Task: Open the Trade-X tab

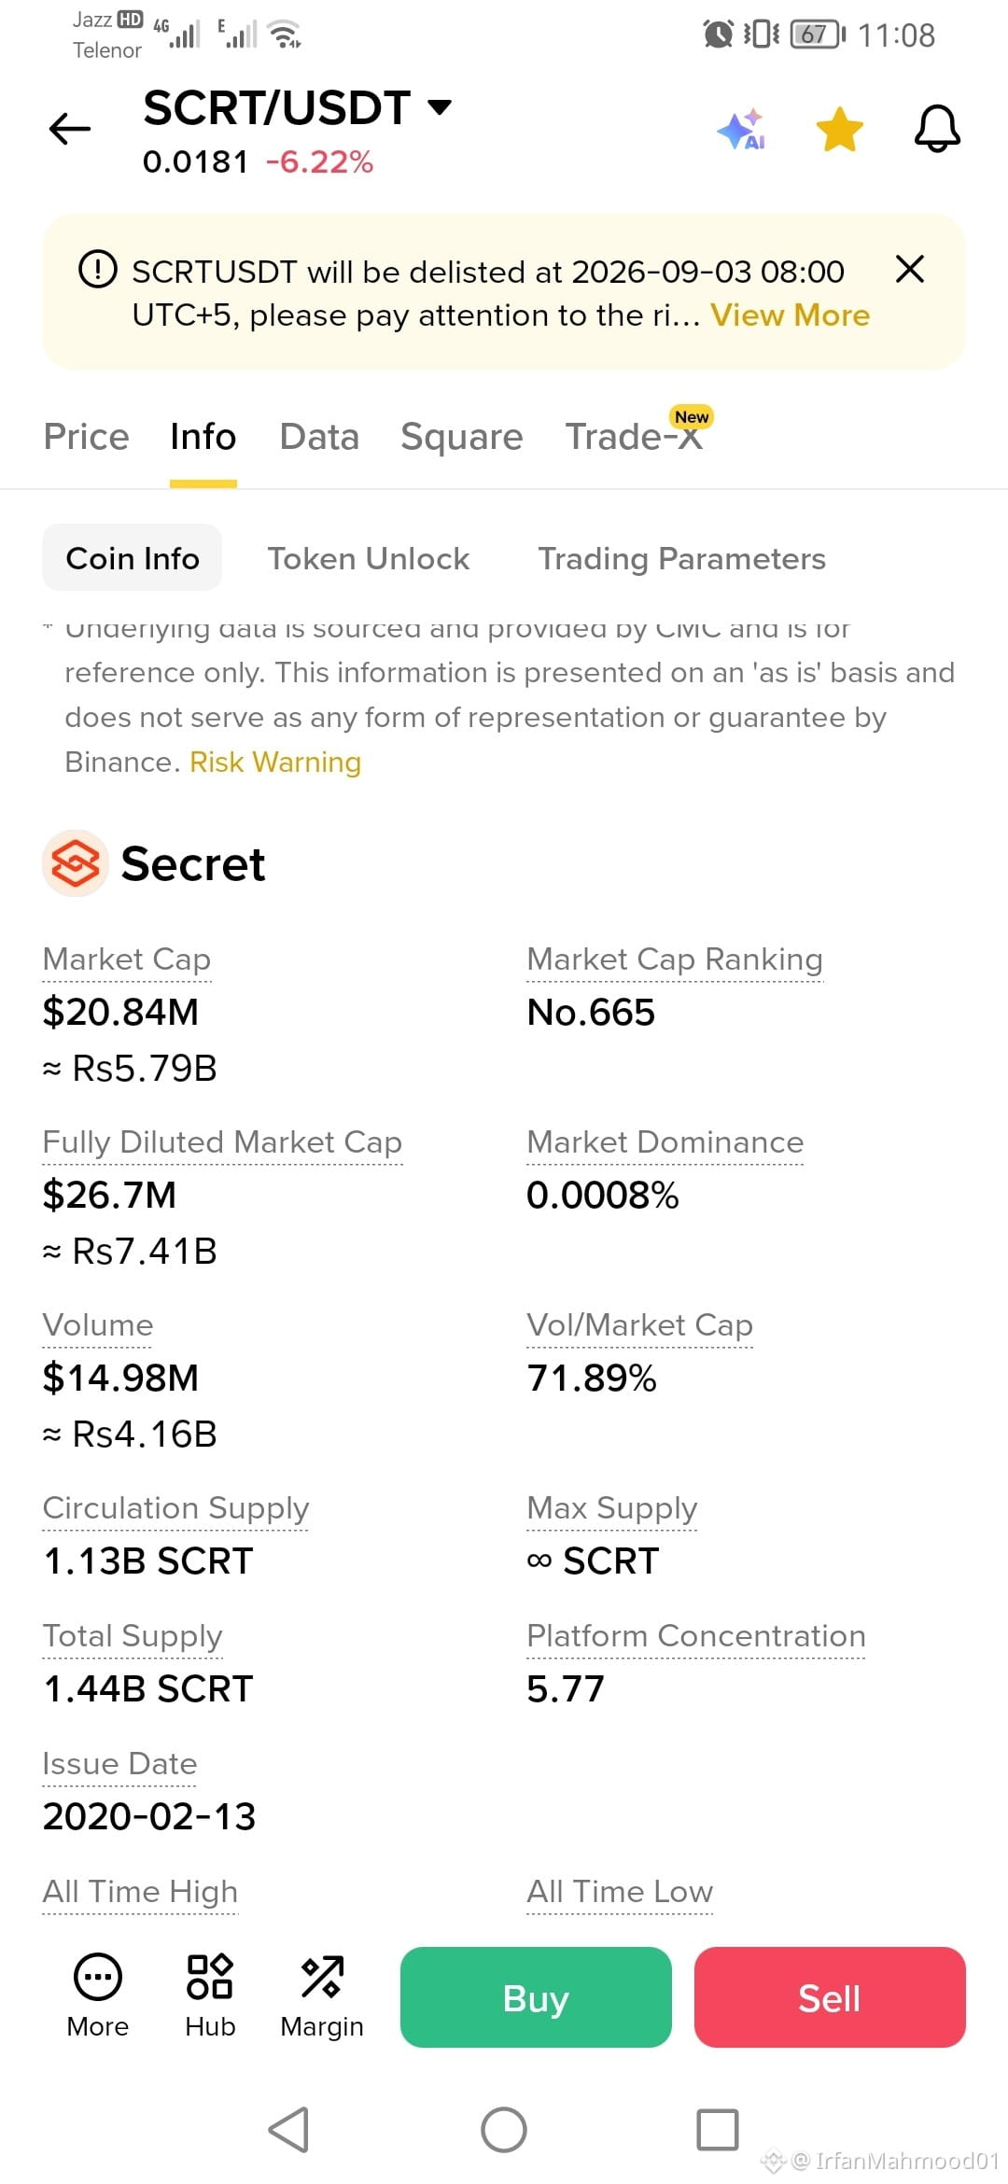Action: click(x=635, y=435)
